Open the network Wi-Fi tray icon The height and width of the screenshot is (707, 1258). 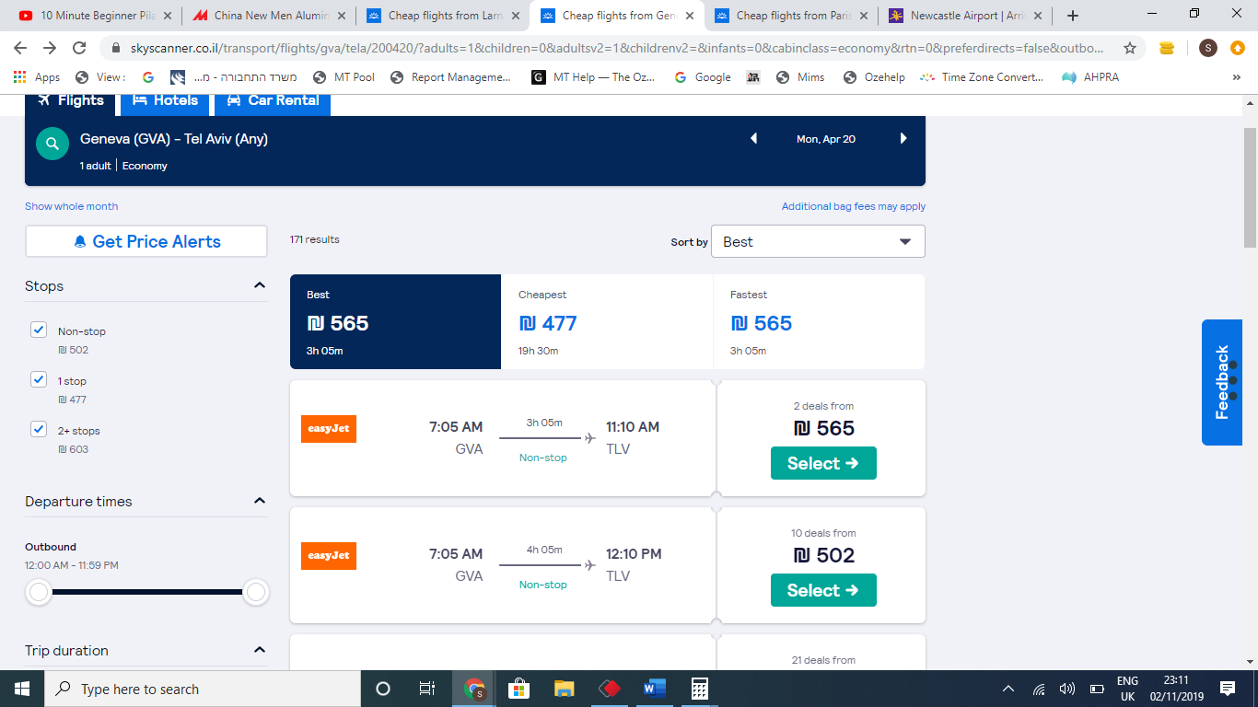[1039, 689]
